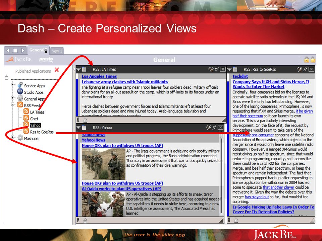Select the Cnet feed in the tree

pos(34,118)
